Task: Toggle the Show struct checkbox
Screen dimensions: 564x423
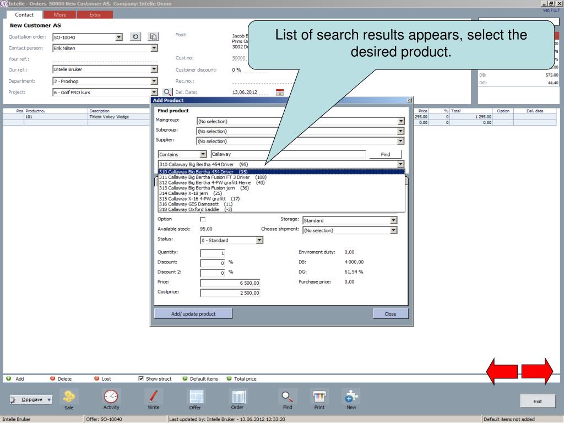Action: (x=141, y=378)
